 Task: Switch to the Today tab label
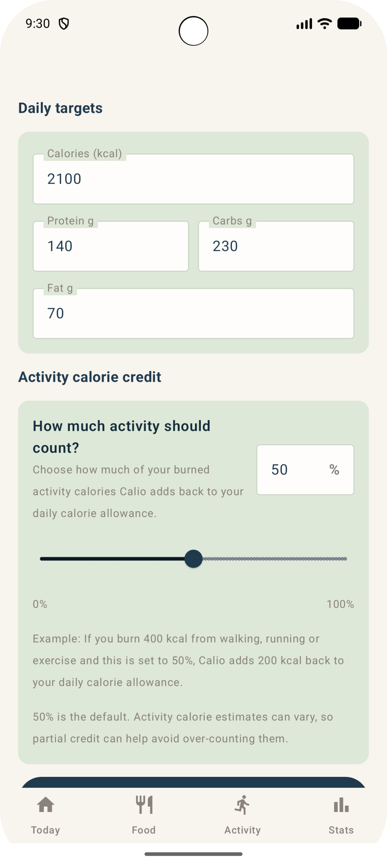pos(46,830)
